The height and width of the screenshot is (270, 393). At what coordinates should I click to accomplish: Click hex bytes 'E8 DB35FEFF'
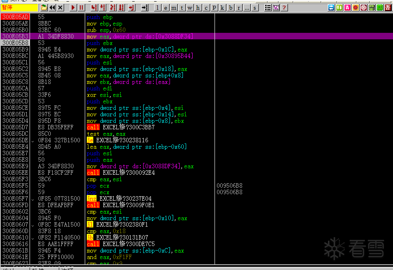click(x=56, y=127)
